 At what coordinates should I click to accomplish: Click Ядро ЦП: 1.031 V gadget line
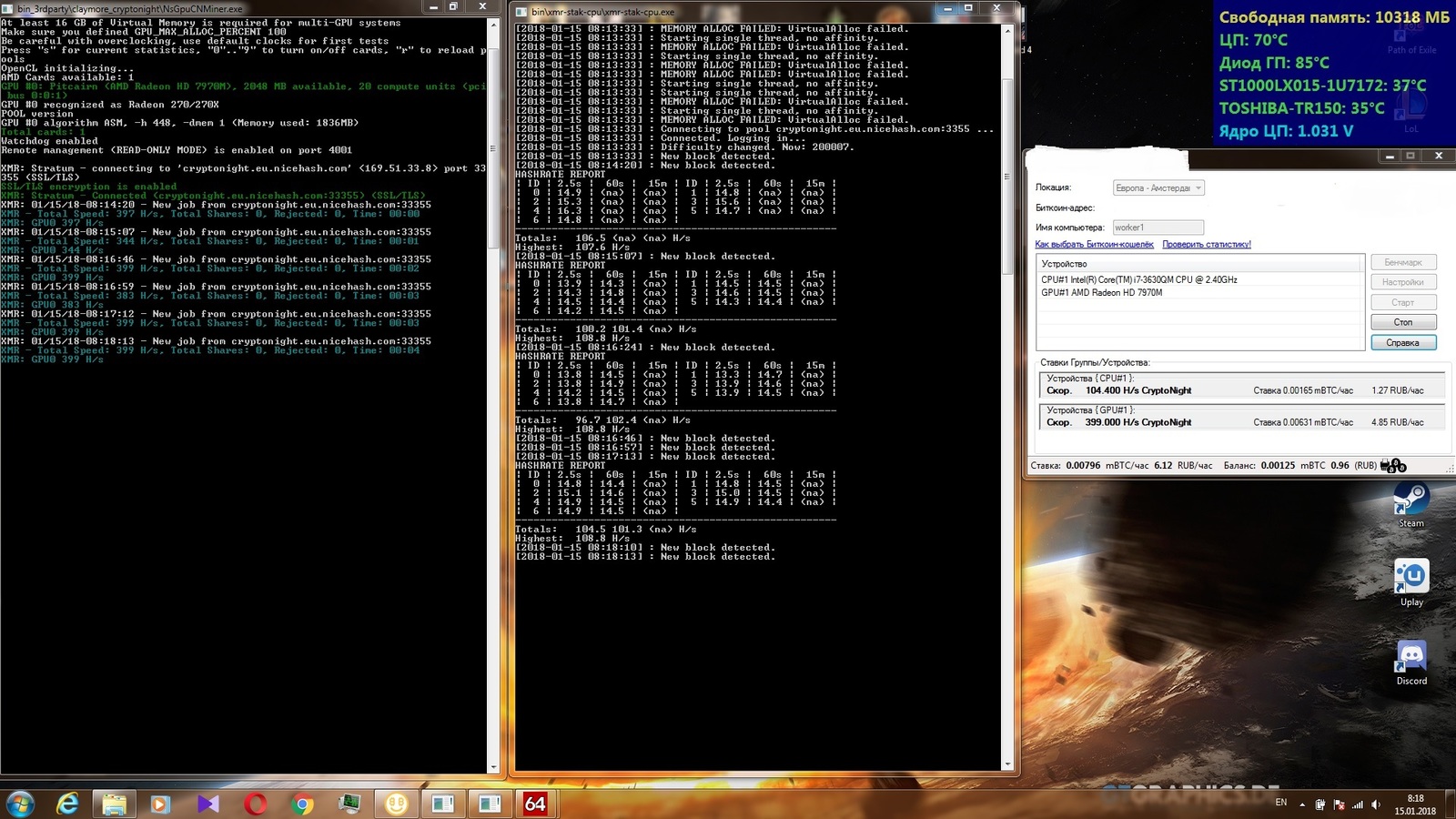tap(1286, 131)
